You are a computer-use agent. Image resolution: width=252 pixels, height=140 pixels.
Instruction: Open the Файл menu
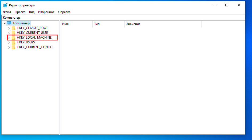[7, 12]
